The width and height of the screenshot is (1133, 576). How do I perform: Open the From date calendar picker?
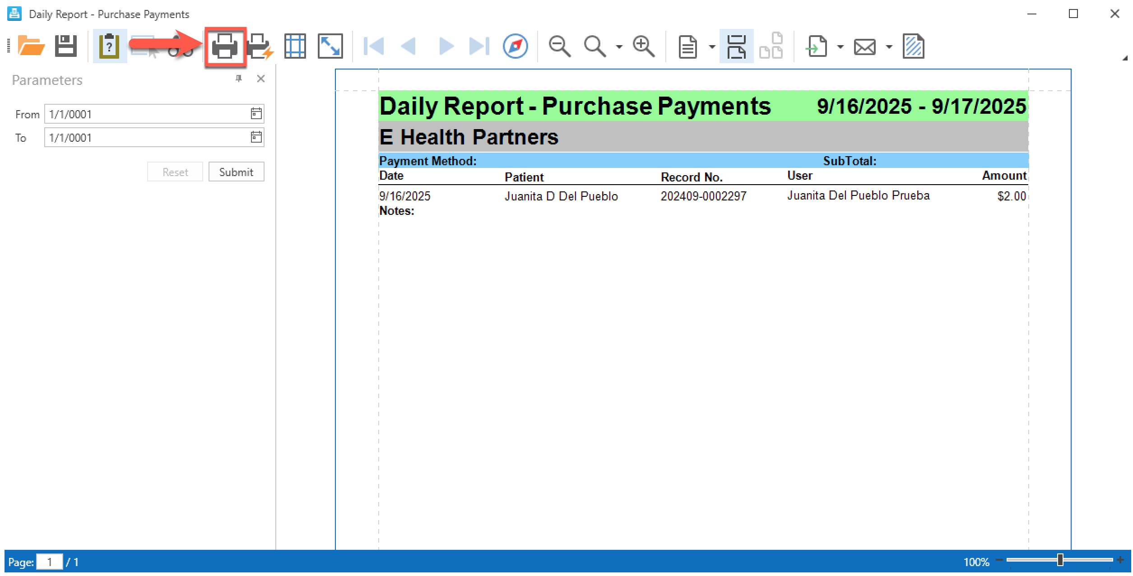[256, 114]
